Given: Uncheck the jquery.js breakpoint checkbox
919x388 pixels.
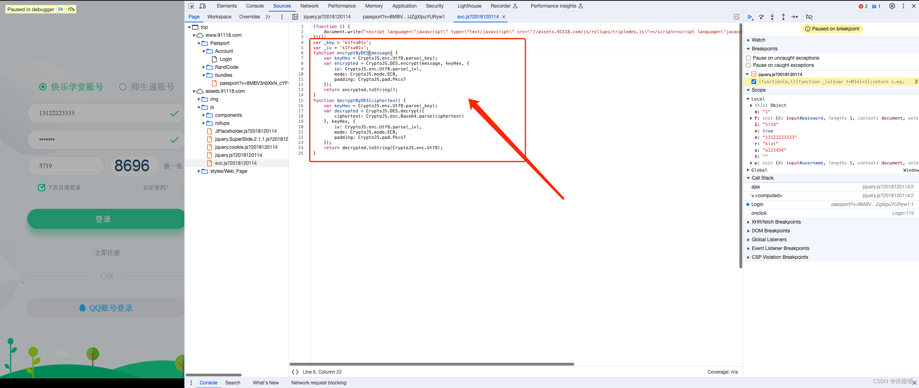Looking at the screenshot, I should coord(754,82).
